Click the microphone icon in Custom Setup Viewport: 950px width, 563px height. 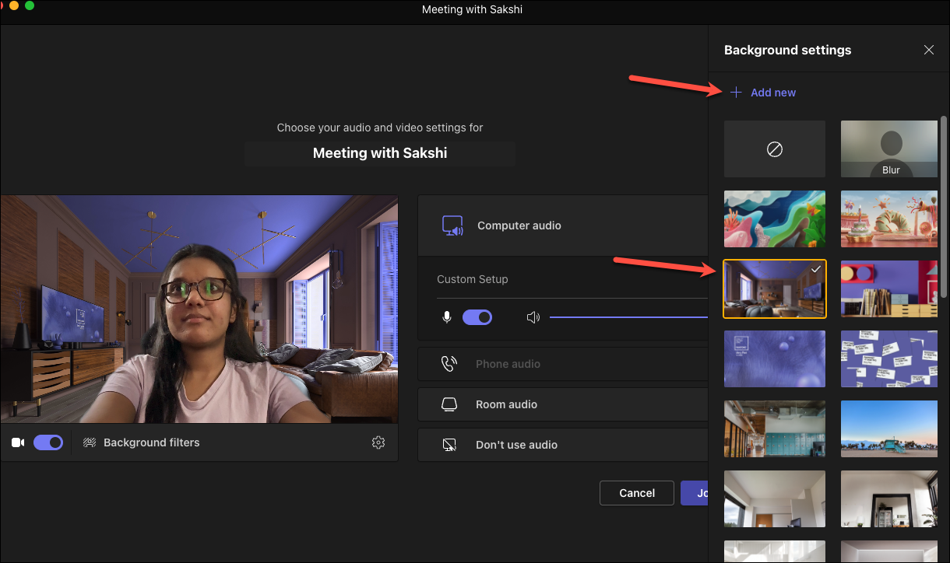click(447, 317)
